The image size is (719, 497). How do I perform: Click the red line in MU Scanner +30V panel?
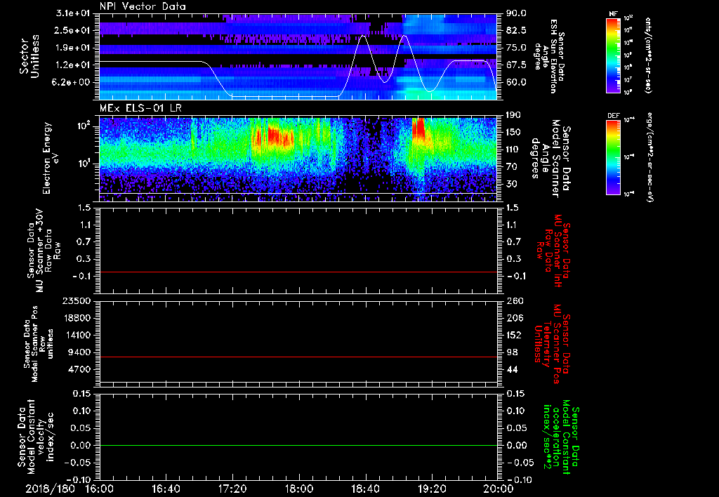pos(298,272)
